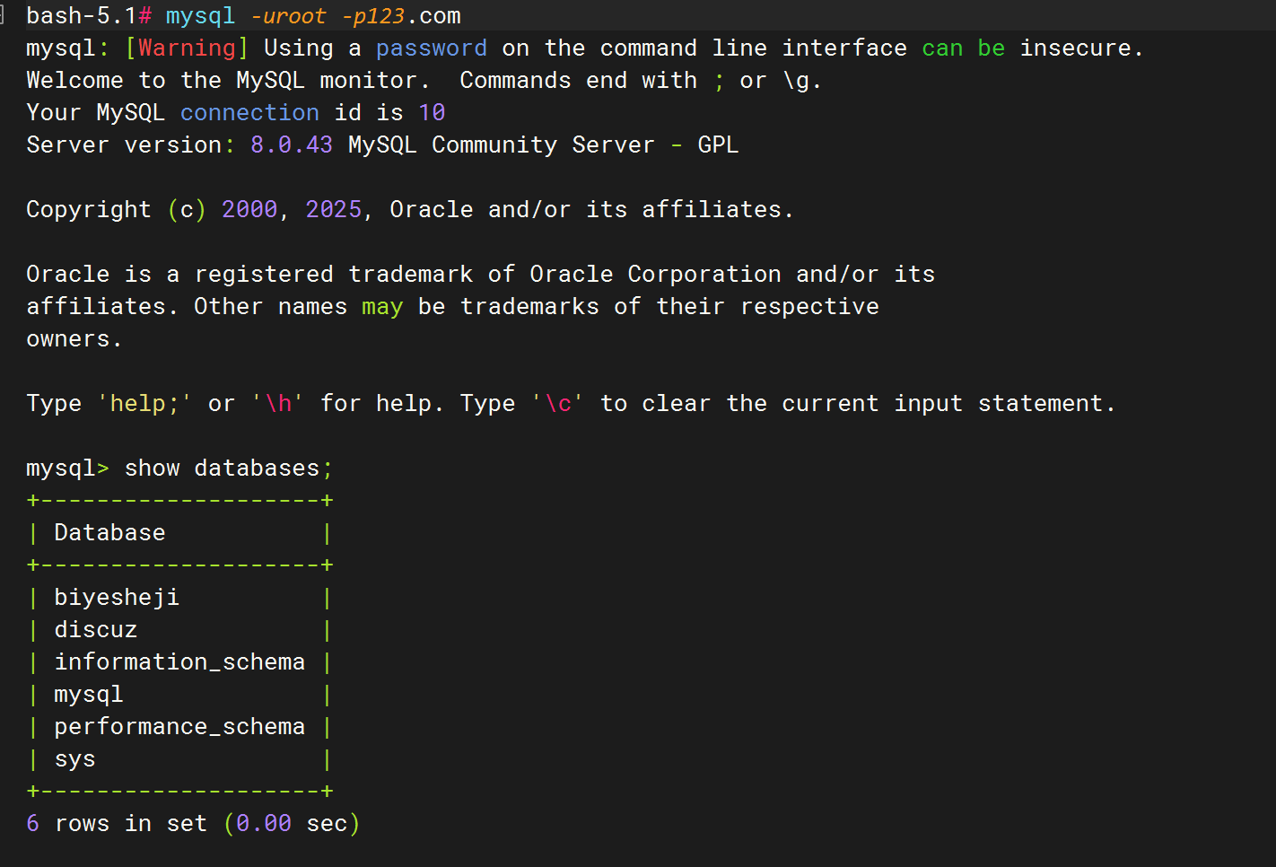Click the quoted 'help;' text
Screen dimensions: 1276x867
144,404
